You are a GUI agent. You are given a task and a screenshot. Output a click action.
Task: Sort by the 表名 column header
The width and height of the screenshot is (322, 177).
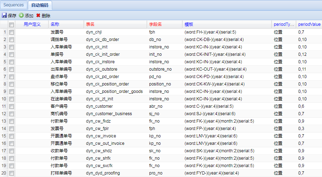pyautogui.click(x=90, y=24)
